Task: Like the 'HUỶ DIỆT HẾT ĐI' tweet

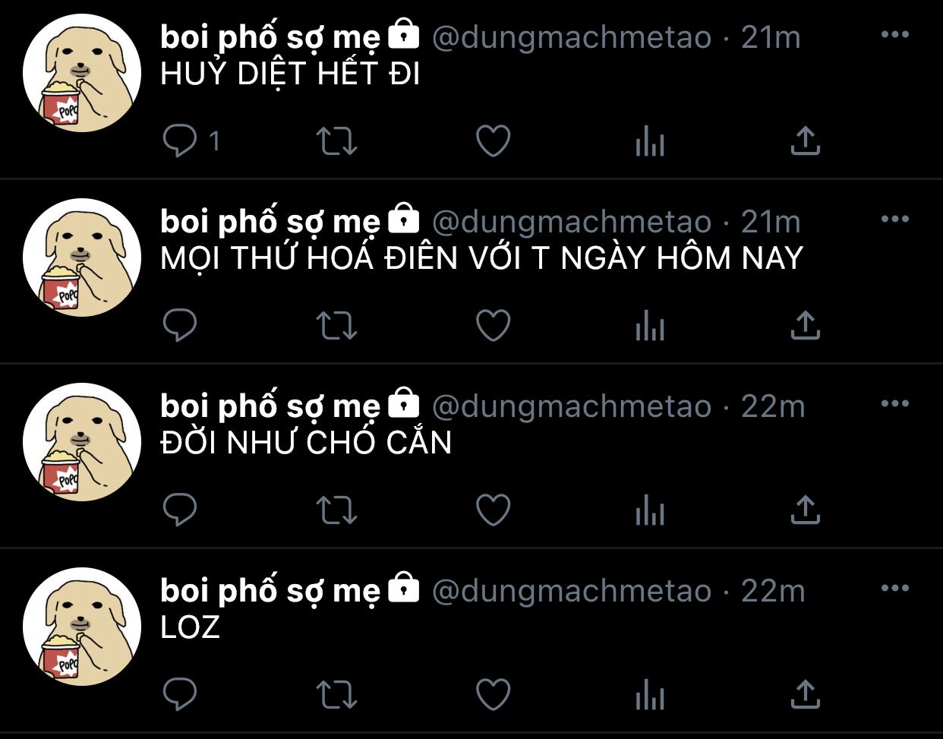Action: click(494, 141)
